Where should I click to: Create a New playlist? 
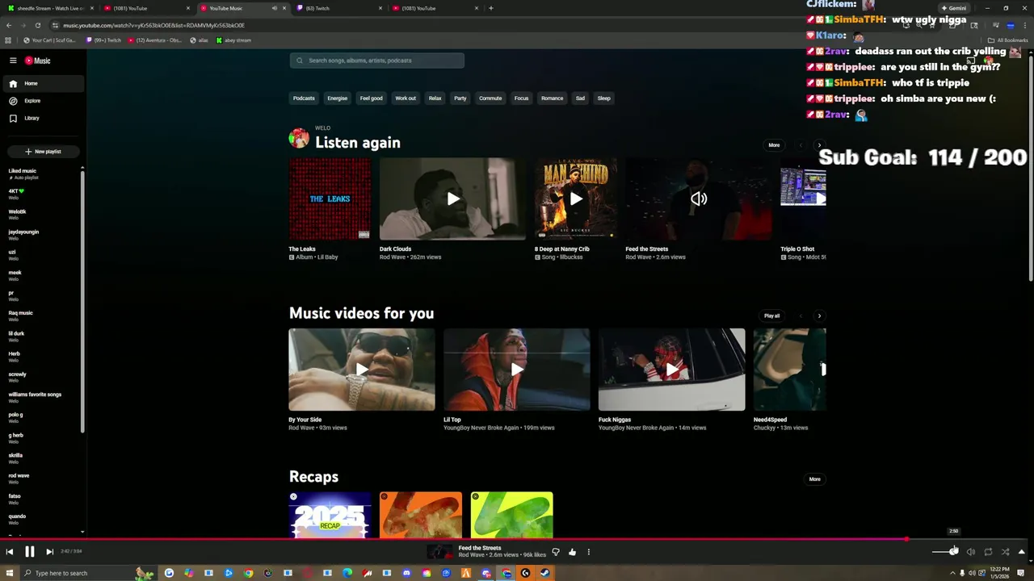point(43,151)
